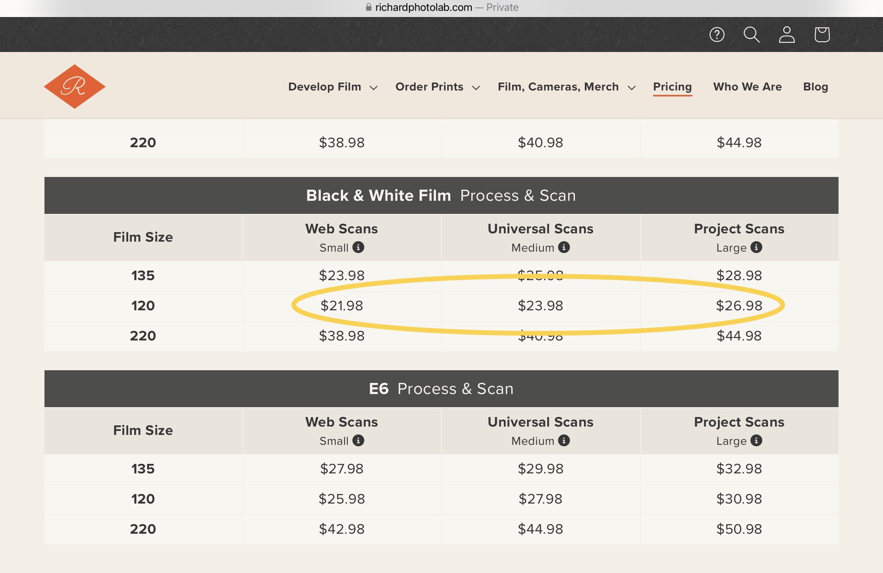Viewport: 883px width, 573px height.
Task: Click the $42.98 E6 220 Web Scans price
Action: 341,529
